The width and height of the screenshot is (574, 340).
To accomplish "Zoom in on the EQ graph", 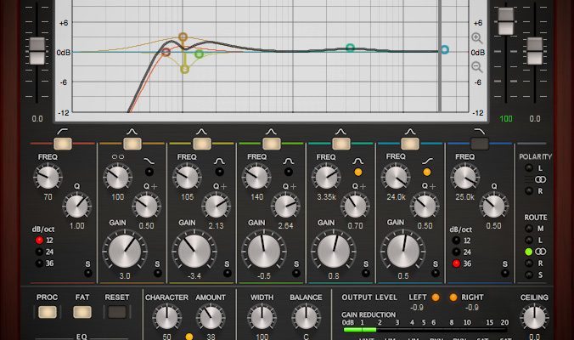I will [476, 38].
